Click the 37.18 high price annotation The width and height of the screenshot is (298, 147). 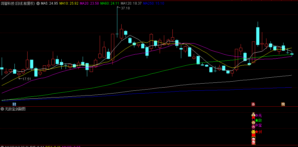(x=125, y=8)
